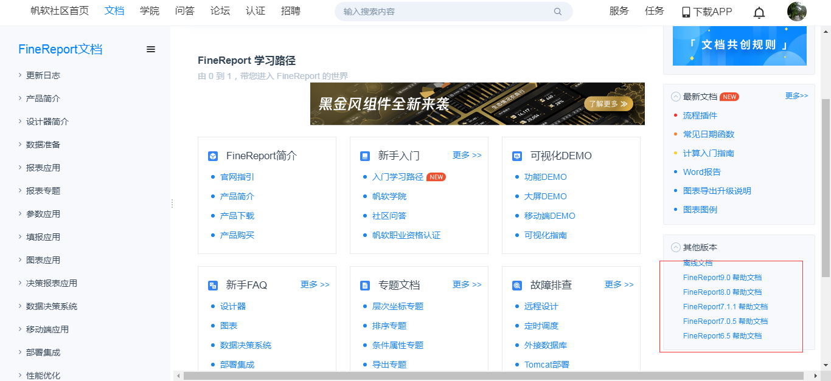Click the 更多 link in 新手FAQ
Screen dimensions: 831x381
coord(315,284)
